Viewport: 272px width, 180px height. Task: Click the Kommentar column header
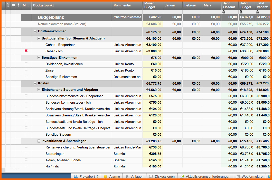tap(127, 5)
